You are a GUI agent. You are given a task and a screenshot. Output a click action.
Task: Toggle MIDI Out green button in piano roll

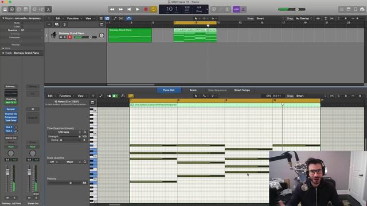(x=115, y=96)
